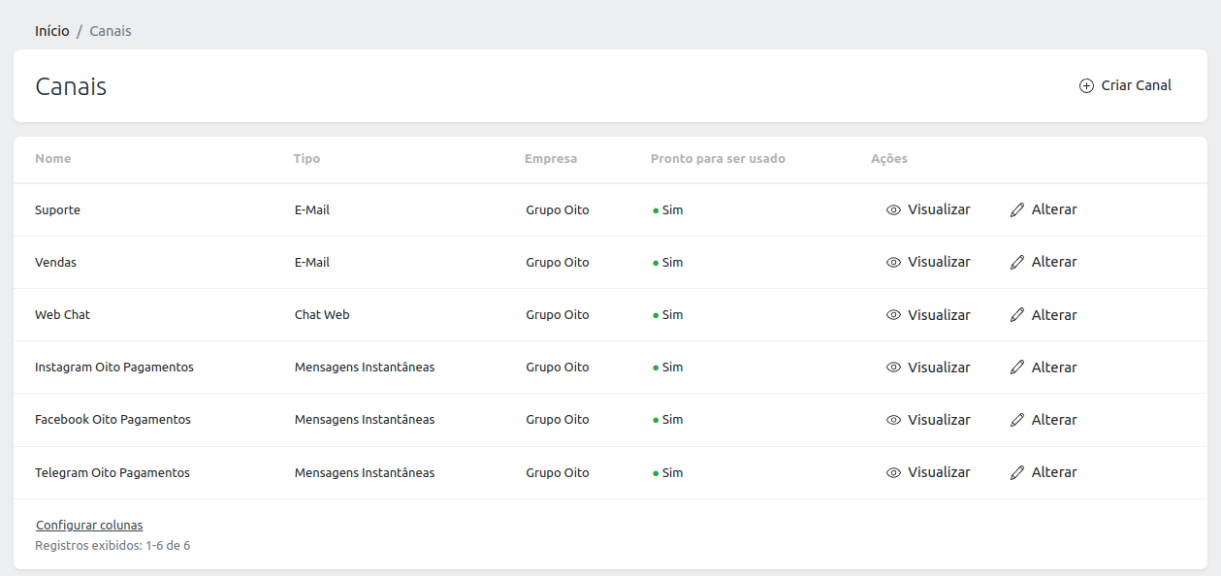This screenshot has width=1221, height=576.
Task: Select the Nome column header
Action: [x=53, y=159]
